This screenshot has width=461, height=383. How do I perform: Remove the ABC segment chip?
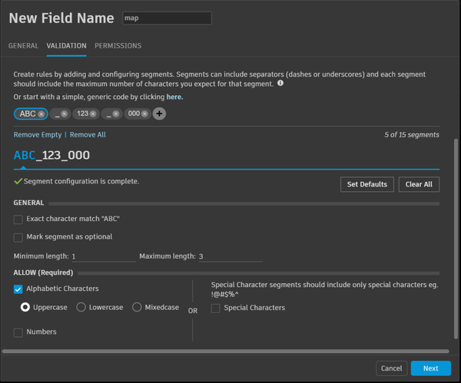coord(41,114)
